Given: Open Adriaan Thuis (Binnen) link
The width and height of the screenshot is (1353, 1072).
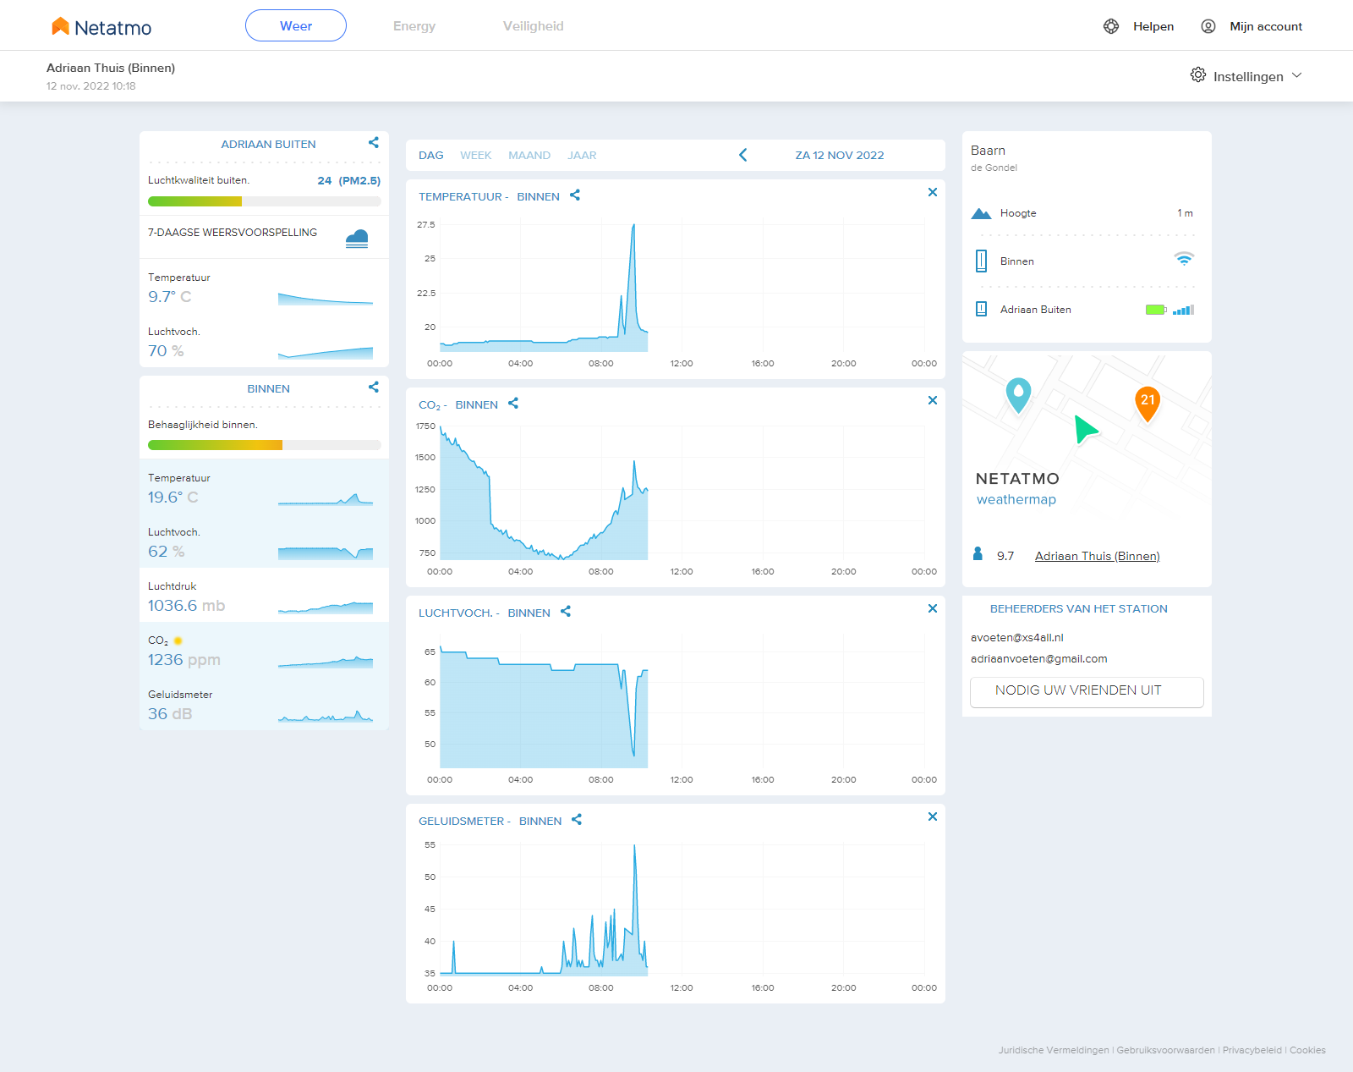Looking at the screenshot, I should tap(1097, 556).
